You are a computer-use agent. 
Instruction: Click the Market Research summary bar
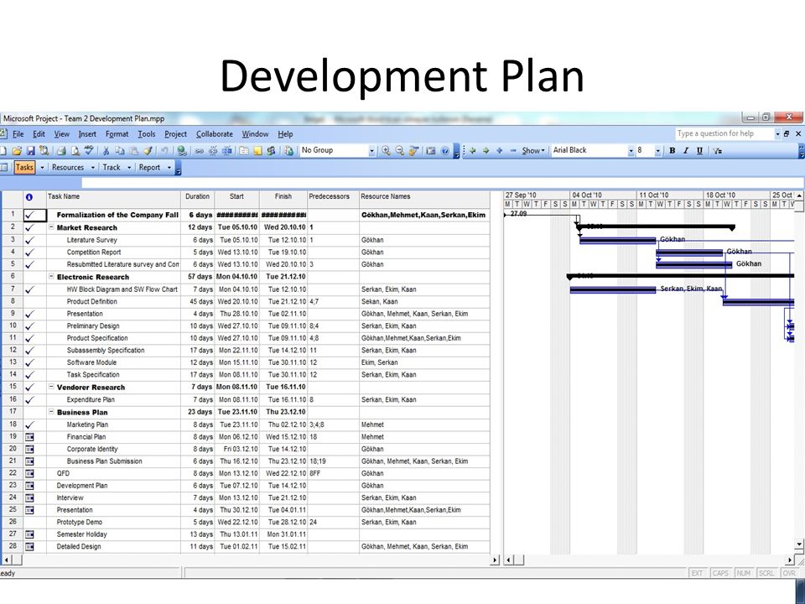[656, 226]
